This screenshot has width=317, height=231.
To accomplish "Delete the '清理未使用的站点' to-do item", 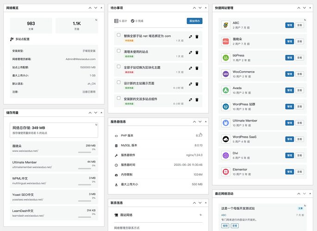I will click(197, 52).
